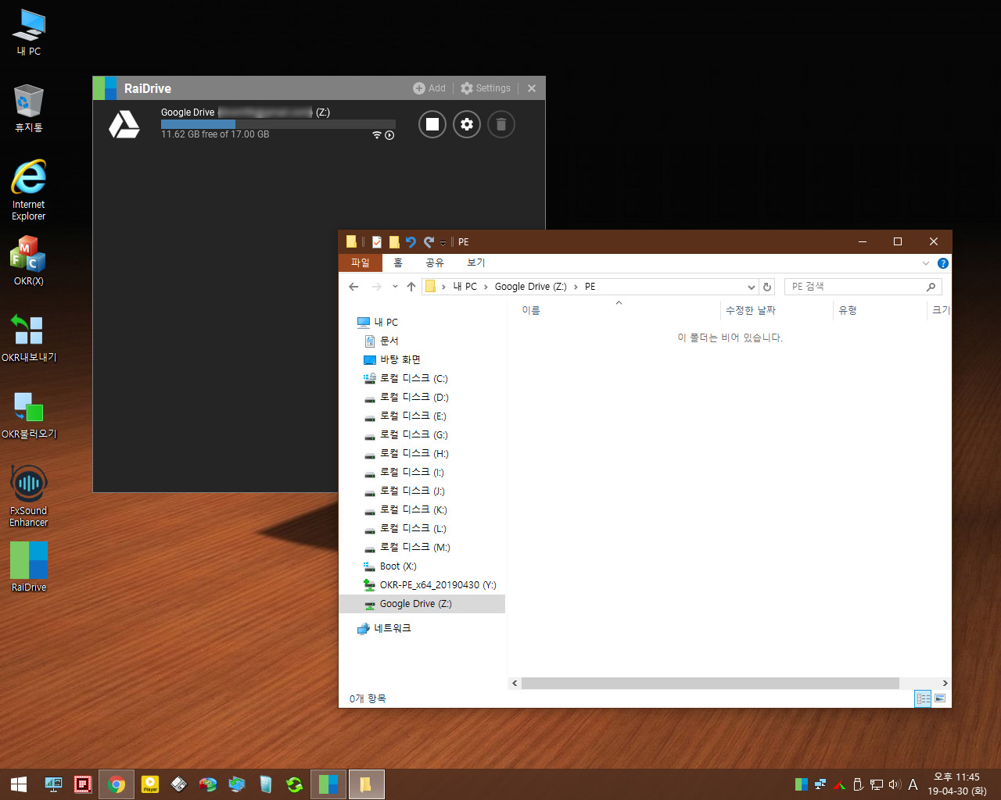Viewport: 1001px width, 800px height.
Task: Select 내 PC in navigation tree
Action: (378, 323)
